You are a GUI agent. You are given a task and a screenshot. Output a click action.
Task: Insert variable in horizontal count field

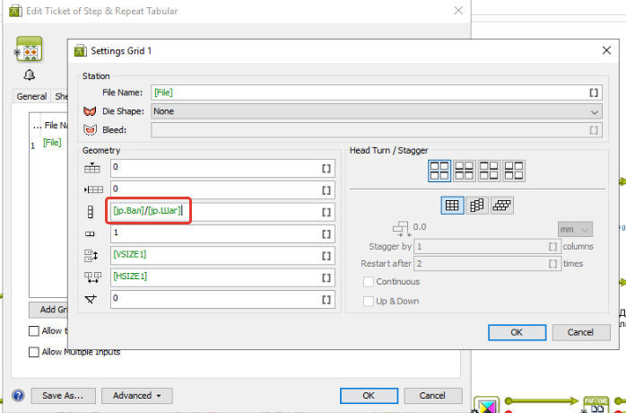[326, 234]
